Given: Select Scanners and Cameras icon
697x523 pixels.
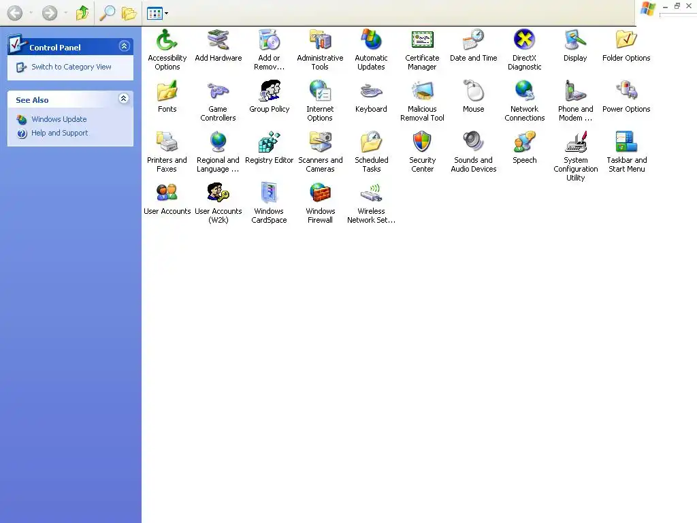Looking at the screenshot, I should 320,142.
